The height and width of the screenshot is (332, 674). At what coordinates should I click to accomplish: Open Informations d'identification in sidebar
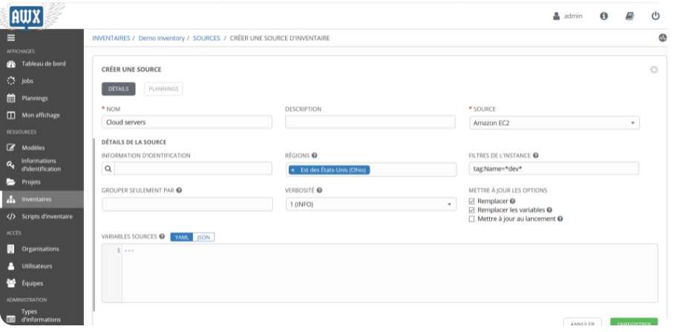[x=42, y=165]
